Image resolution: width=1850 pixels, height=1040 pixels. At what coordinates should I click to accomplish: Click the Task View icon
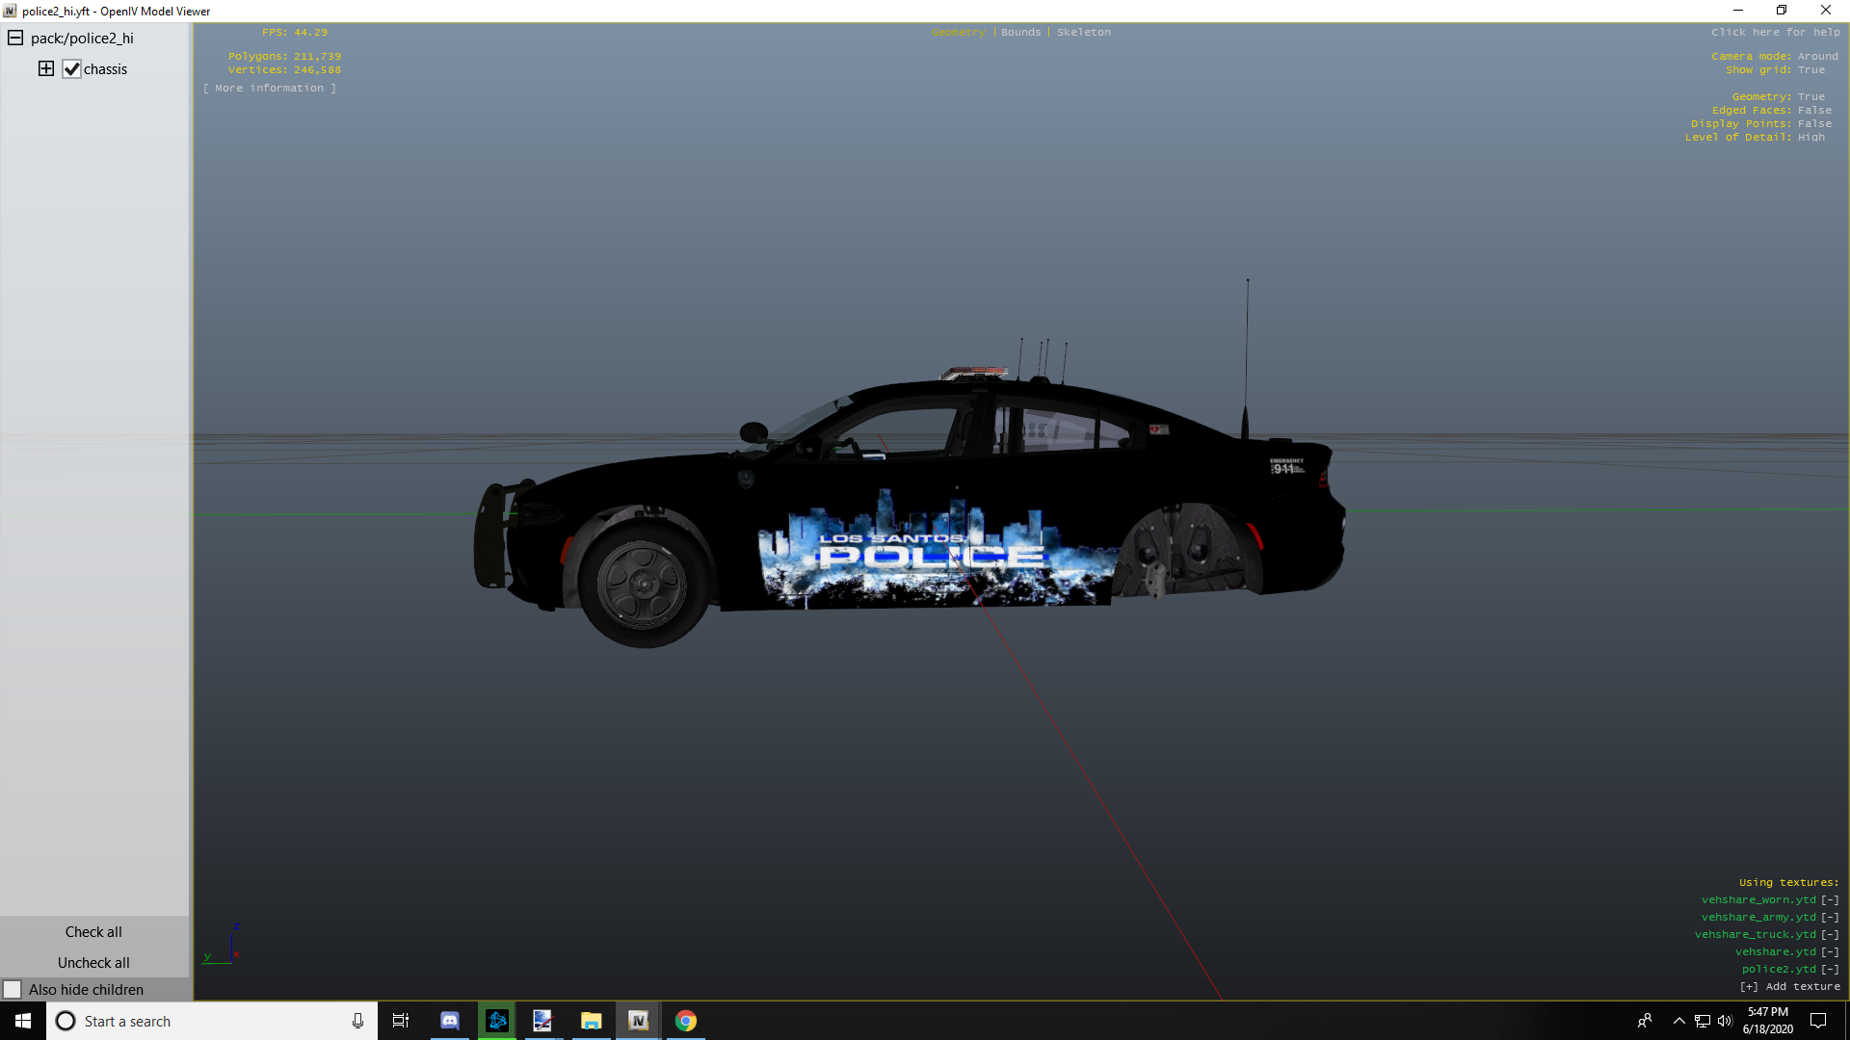(401, 1021)
